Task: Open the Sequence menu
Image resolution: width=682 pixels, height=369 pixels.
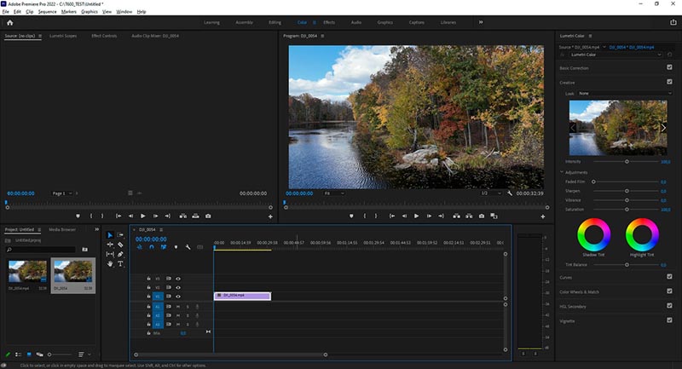Action: click(x=47, y=12)
